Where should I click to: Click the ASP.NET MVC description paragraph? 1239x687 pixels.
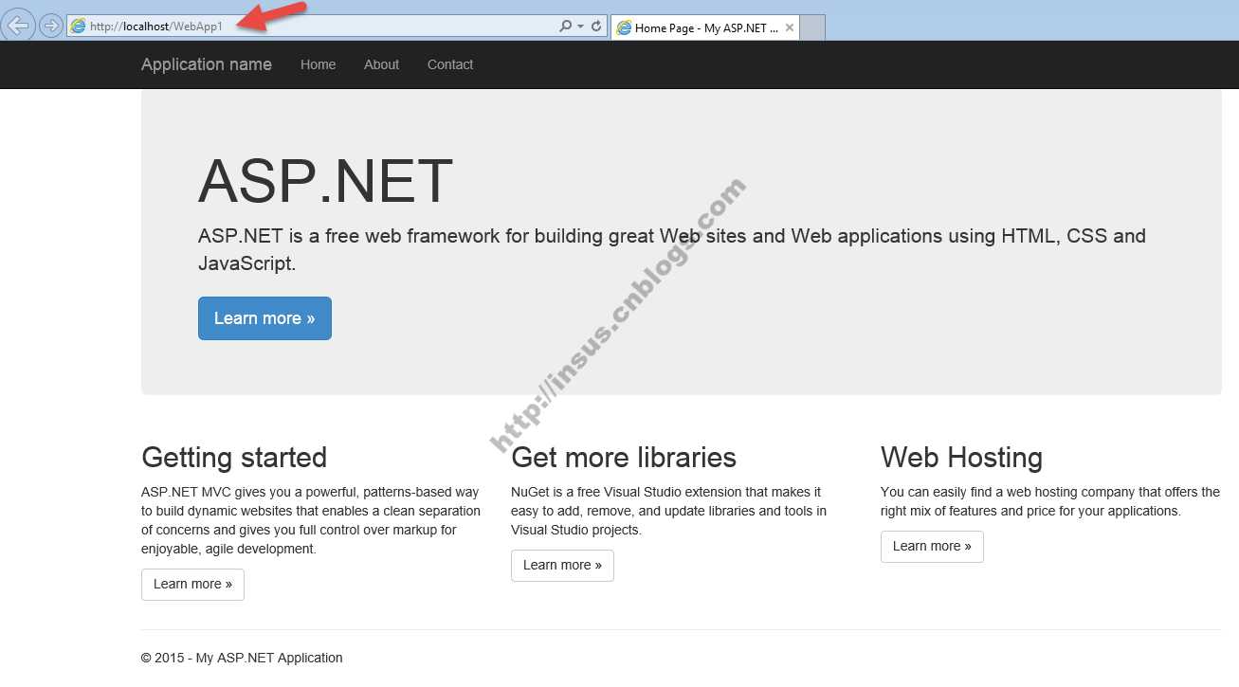311,520
